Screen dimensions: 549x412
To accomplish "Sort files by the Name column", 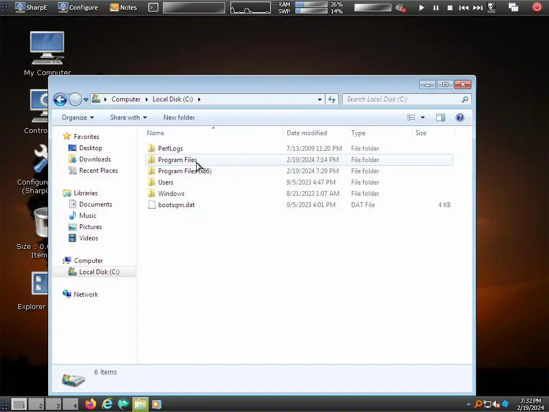I will tap(213, 133).
